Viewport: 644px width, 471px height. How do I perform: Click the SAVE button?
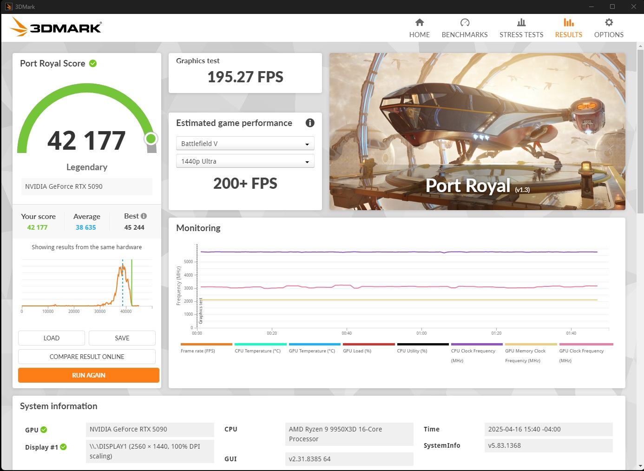(122, 338)
